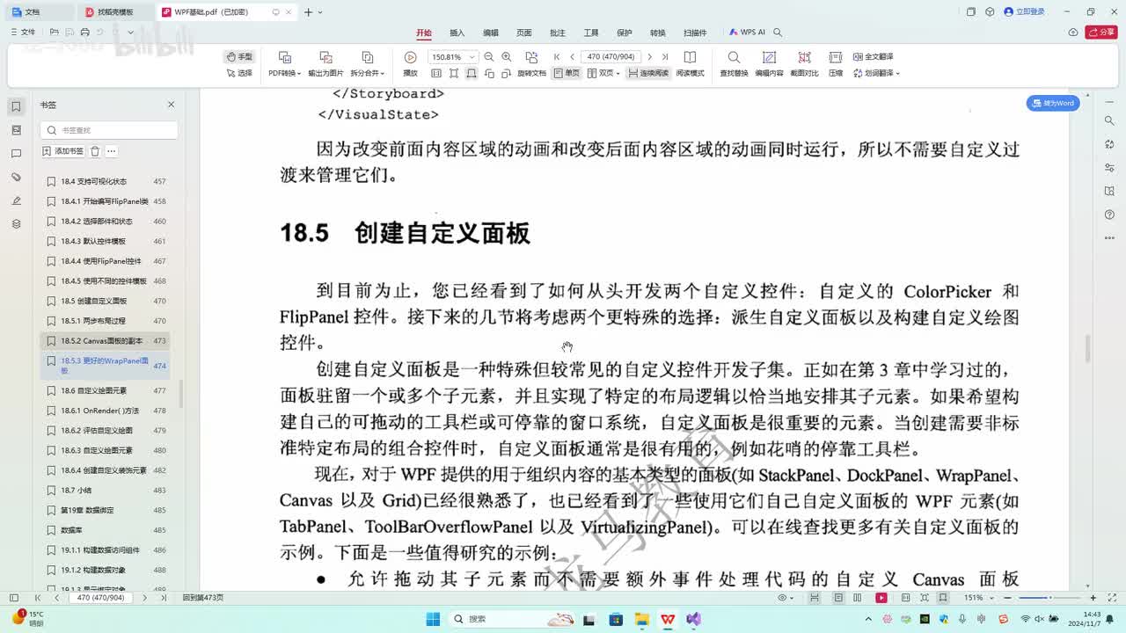Screen dimensions: 1126x633
Task: Open bookmark 18.7 小结
Action: (105, 490)
